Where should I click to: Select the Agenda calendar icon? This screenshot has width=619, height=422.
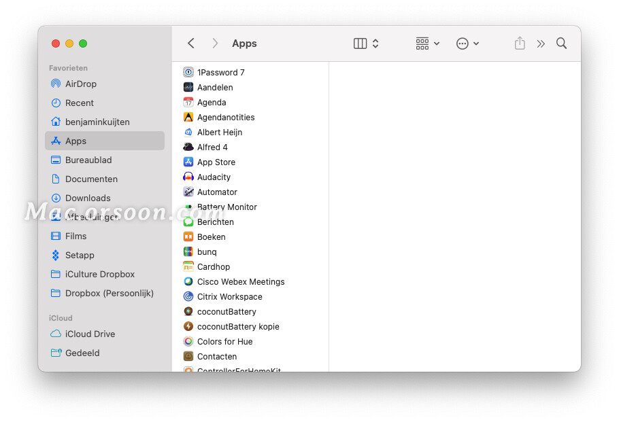tap(188, 102)
